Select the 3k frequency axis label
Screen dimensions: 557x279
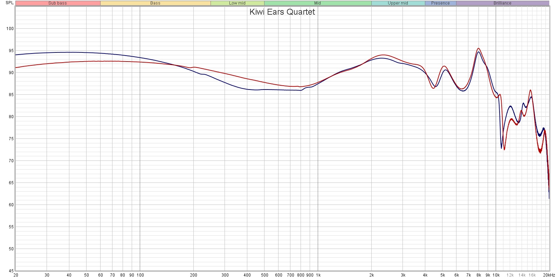click(403, 275)
